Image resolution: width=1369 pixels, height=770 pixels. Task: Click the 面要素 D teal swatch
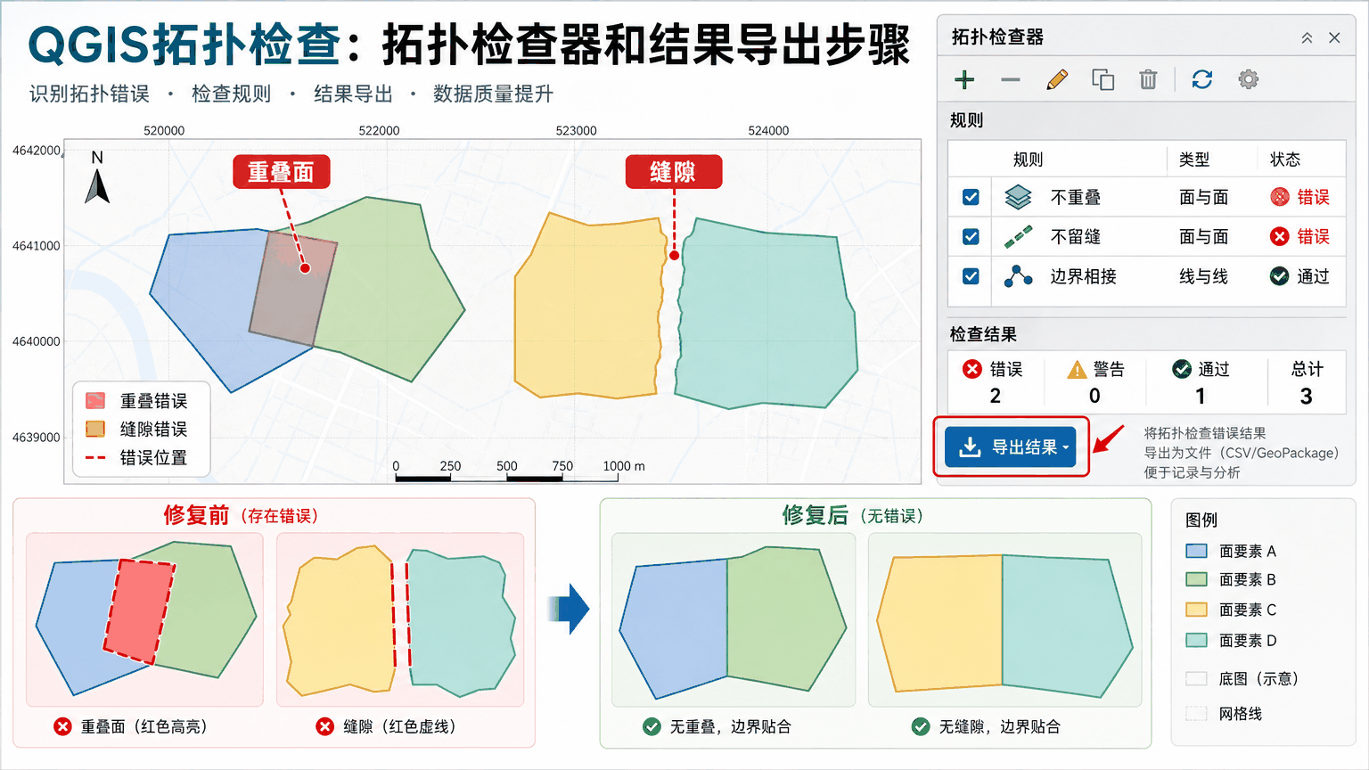coord(1196,640)
